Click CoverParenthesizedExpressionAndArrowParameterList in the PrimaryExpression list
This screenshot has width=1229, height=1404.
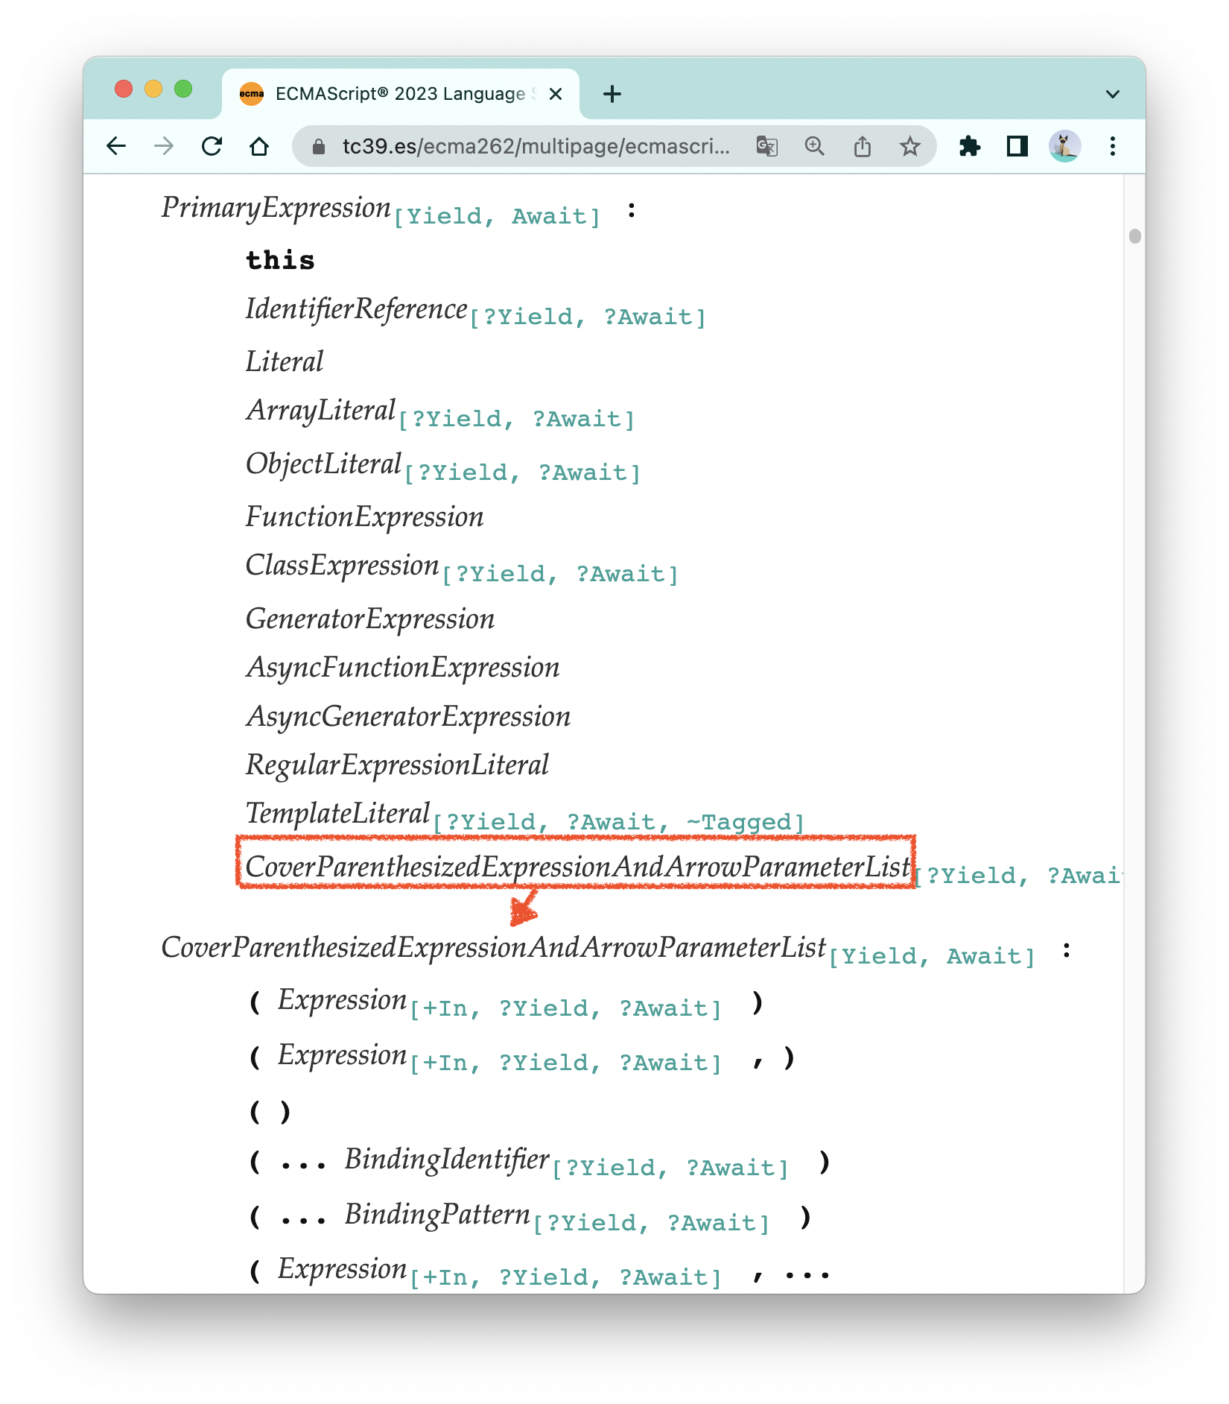click(578, 867)
